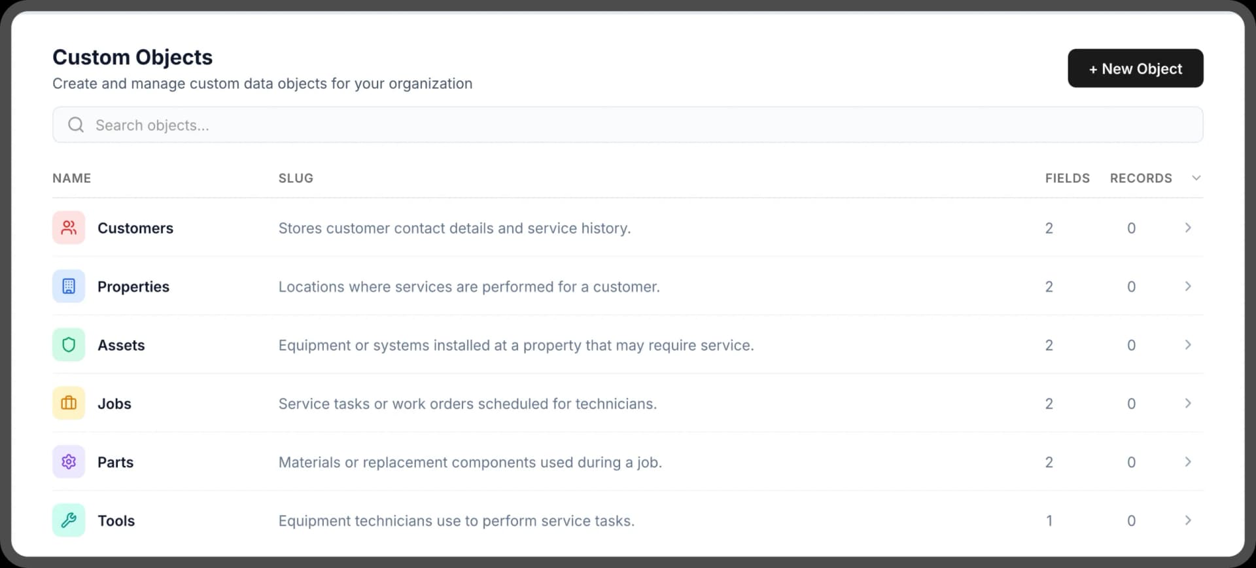Viewport: 1256px width, 568px height.
Task: Click the Parts gear icon
Action: click(69, 462)
